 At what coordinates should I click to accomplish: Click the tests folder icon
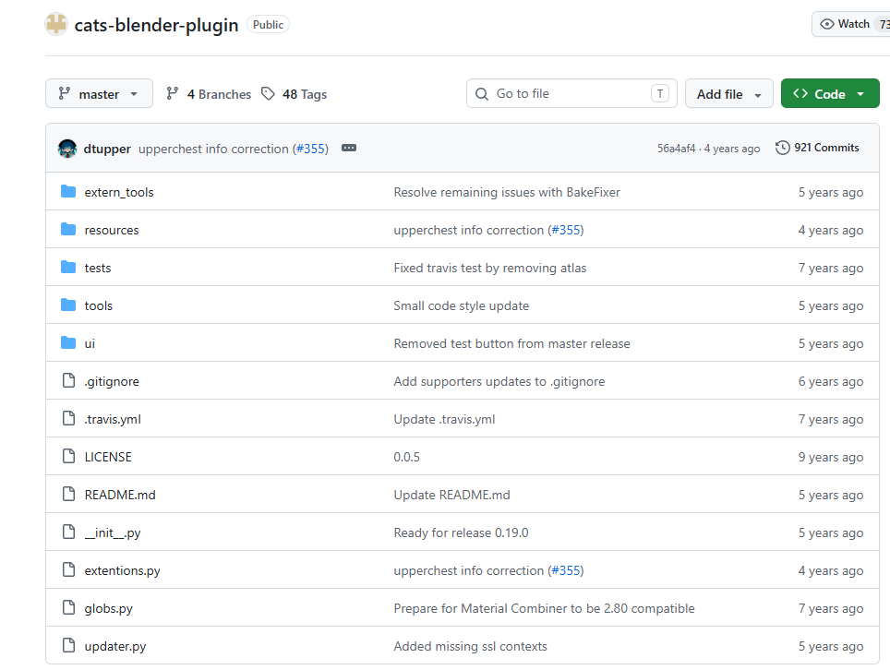point(68,268)
